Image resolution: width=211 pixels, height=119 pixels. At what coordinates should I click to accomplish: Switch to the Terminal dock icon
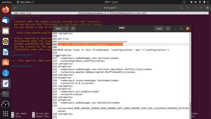[x=6, y=94]
